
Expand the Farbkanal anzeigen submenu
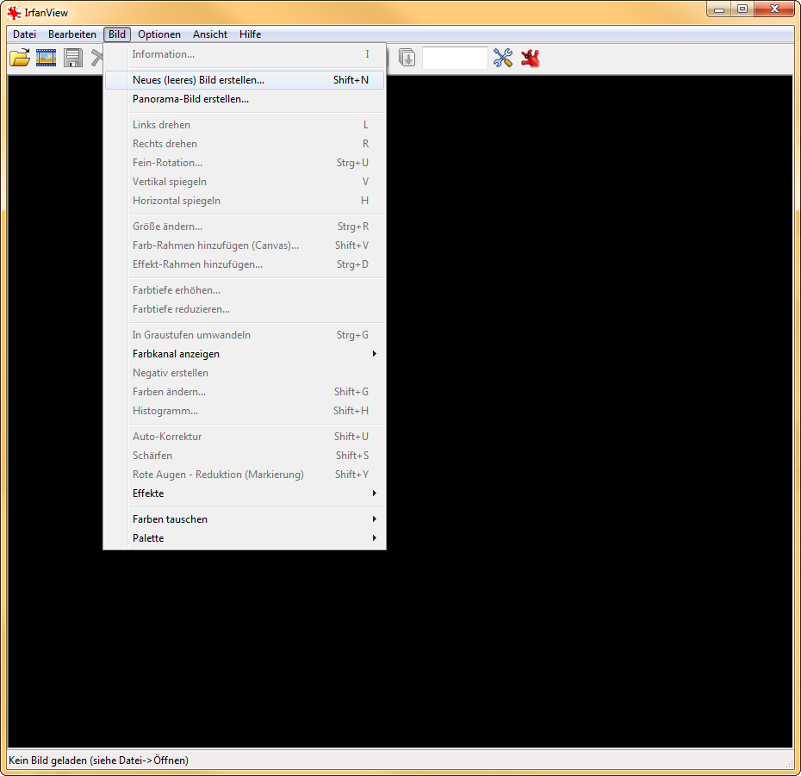pyautogui.click(x=245, y=353)
